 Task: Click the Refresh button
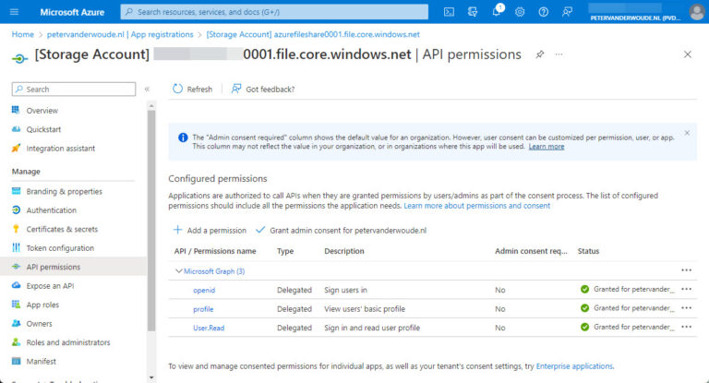pos(192,90)
